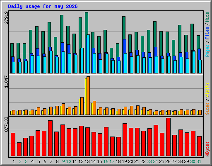212x166 pixels.
Task: Click the blue files bar for day 19
Action: coord(125,46)
